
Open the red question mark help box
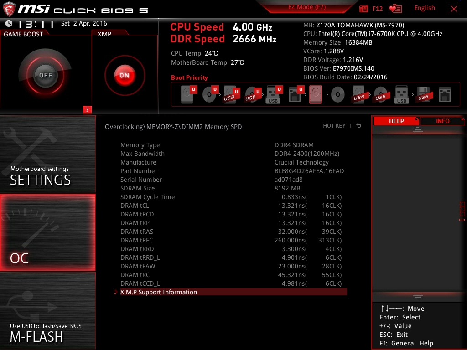[87, 109]
